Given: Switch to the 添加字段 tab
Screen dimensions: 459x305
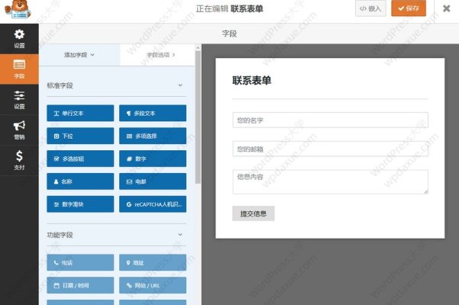Looking at the screenshot, I should coord(79,55).
